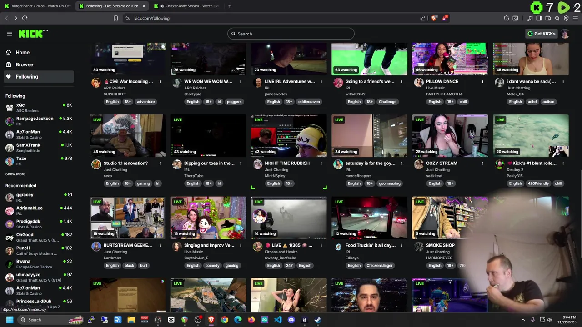The width and height of the screenshot is (582, 327).
Task: Open the user profile avatar
Action: 565,34
